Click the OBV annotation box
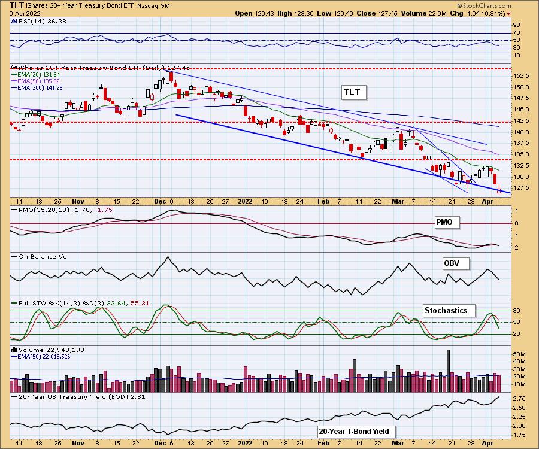Viewport: 539px width, 449px height. tap(455, 263)
